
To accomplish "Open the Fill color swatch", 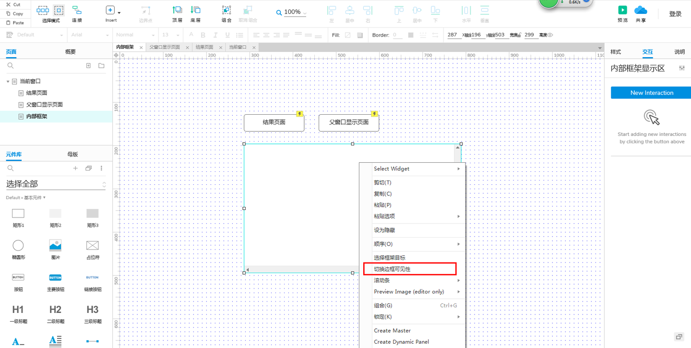I will tap(348, 35).
